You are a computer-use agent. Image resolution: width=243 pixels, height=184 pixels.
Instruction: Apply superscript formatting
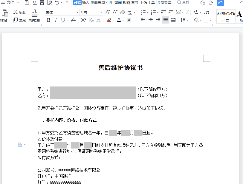tap(84, 20)
